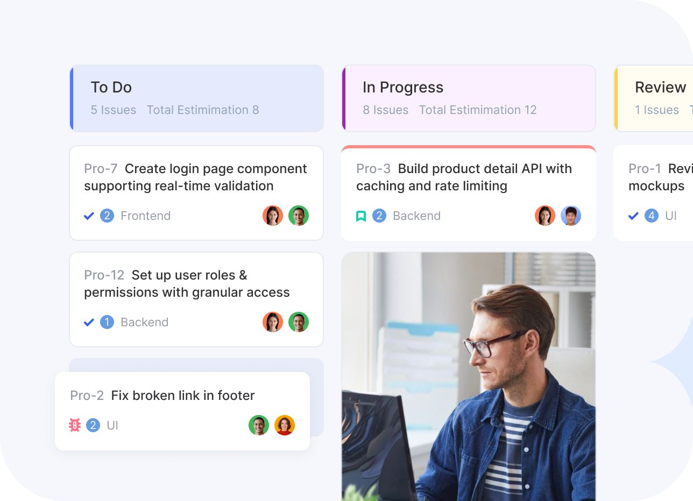Screen dimensions: 693x501
Task: Open Pro-7 Create login page component issue
Action: point(196,177)
